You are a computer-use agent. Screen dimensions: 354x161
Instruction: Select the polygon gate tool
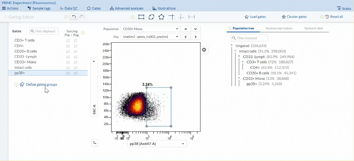click(x=161, y=17)
